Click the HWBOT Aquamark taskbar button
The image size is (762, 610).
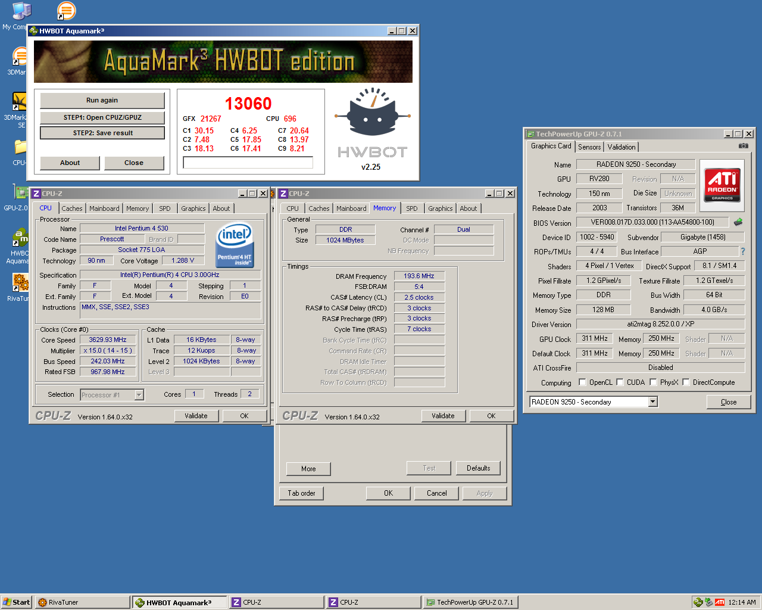180,602
